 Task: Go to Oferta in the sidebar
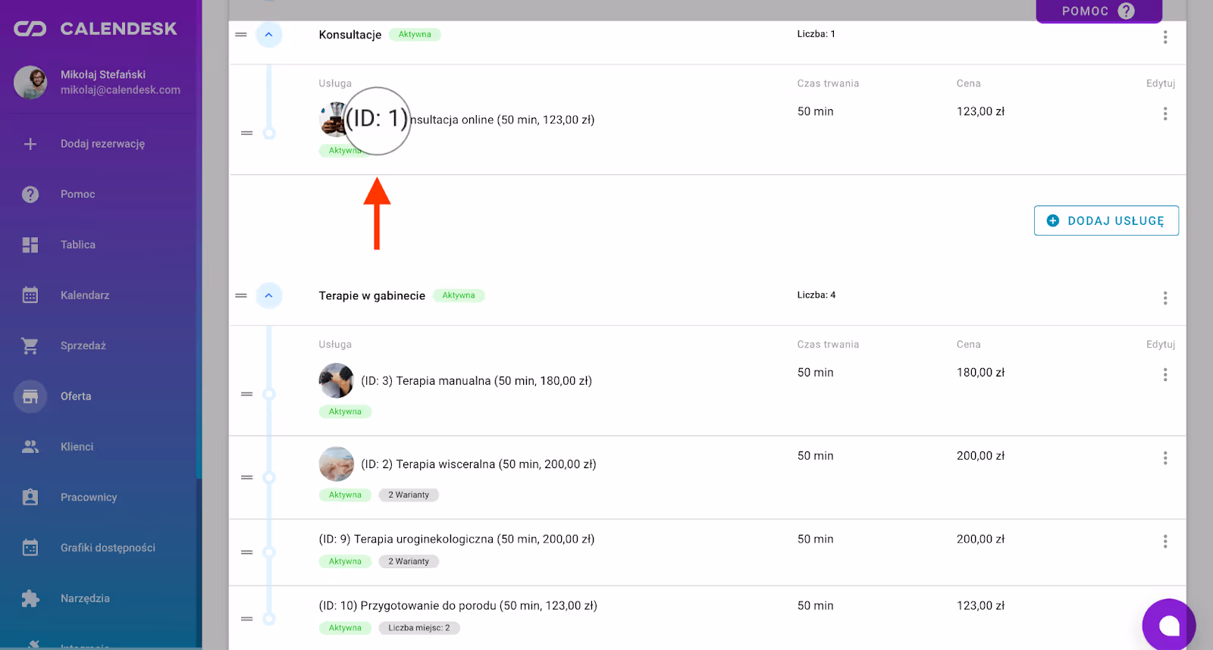[76, 396]
